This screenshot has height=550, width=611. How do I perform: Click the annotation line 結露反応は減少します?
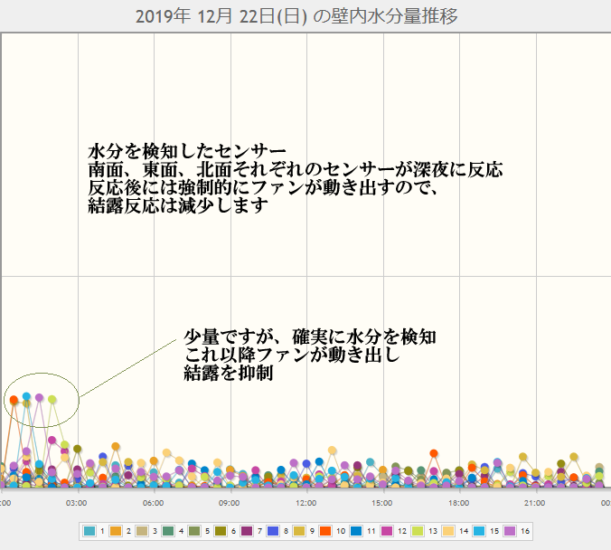178,205
